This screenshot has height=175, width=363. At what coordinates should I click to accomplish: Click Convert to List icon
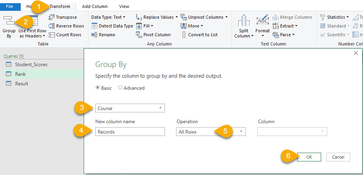click(184, 35)
